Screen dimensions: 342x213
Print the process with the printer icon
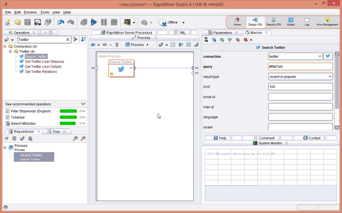[48, 22]
